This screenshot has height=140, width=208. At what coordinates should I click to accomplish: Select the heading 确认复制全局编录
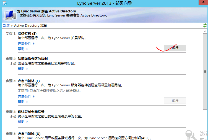(31, 112)
